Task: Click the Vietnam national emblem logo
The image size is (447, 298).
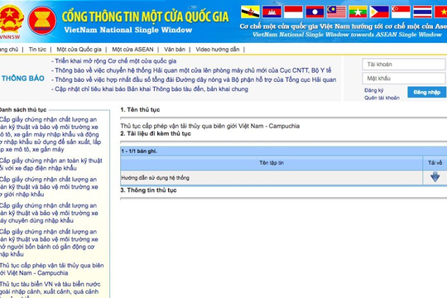Action: pos(11,20)
